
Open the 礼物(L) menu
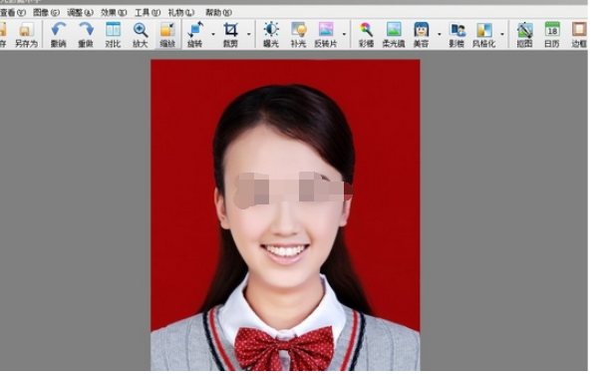click(181, 12)
